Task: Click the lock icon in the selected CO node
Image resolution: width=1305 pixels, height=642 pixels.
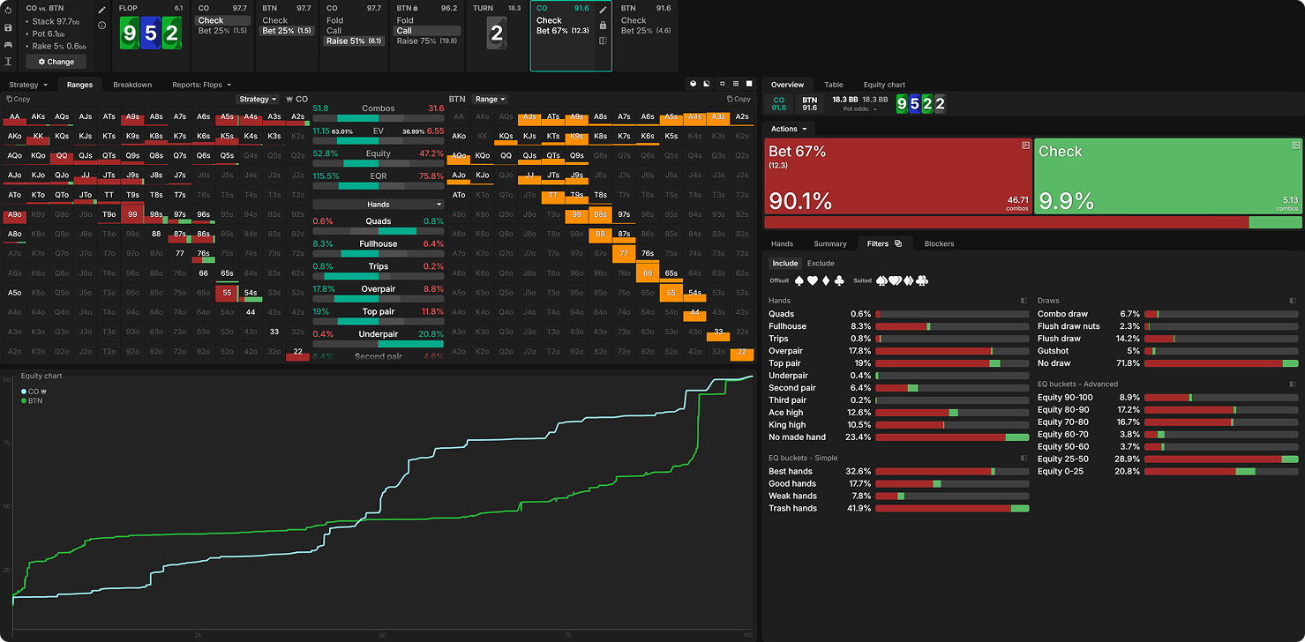Action: (603, 26)
